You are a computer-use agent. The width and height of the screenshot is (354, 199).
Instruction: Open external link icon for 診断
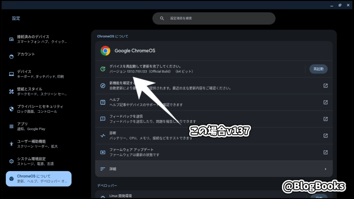click(325, 135)
